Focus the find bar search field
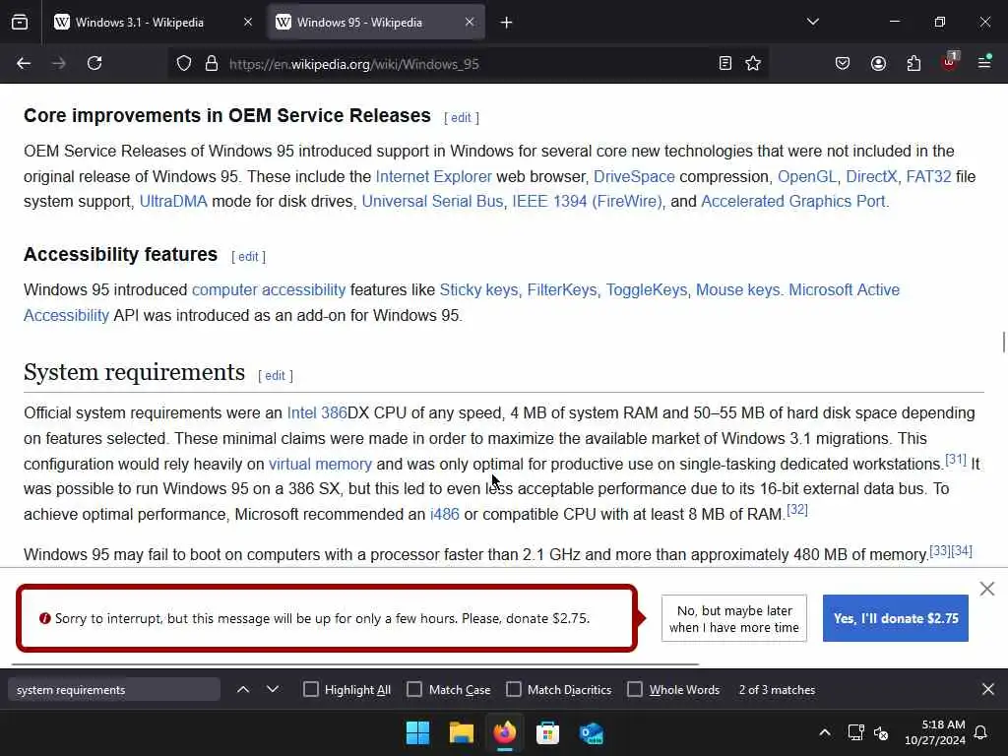 [x=114, y=690]
